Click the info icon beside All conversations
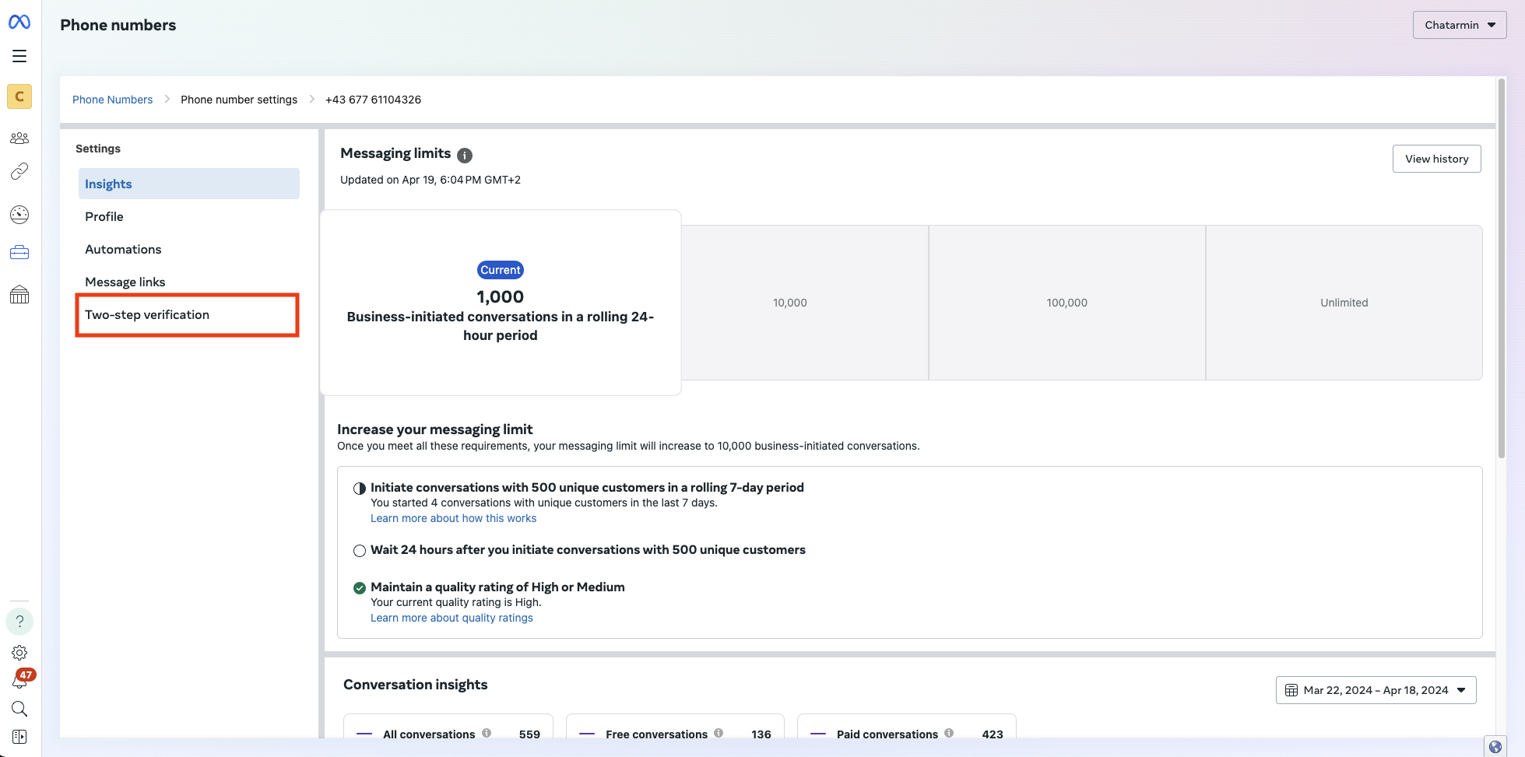Viewport: 1525px width, 757px height. pyautogui.click(x=487, y=733)
